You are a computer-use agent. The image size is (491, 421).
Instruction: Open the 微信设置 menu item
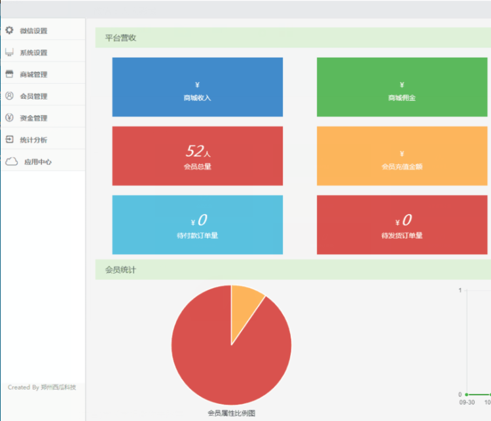coord(43,30)
